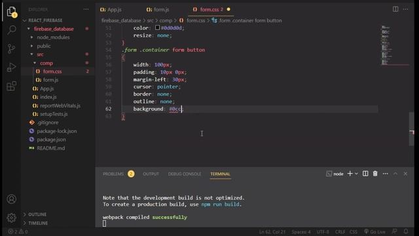Switch to the App.js editor tab
Screen dimensions: 419x236
[x=111, y=9]
